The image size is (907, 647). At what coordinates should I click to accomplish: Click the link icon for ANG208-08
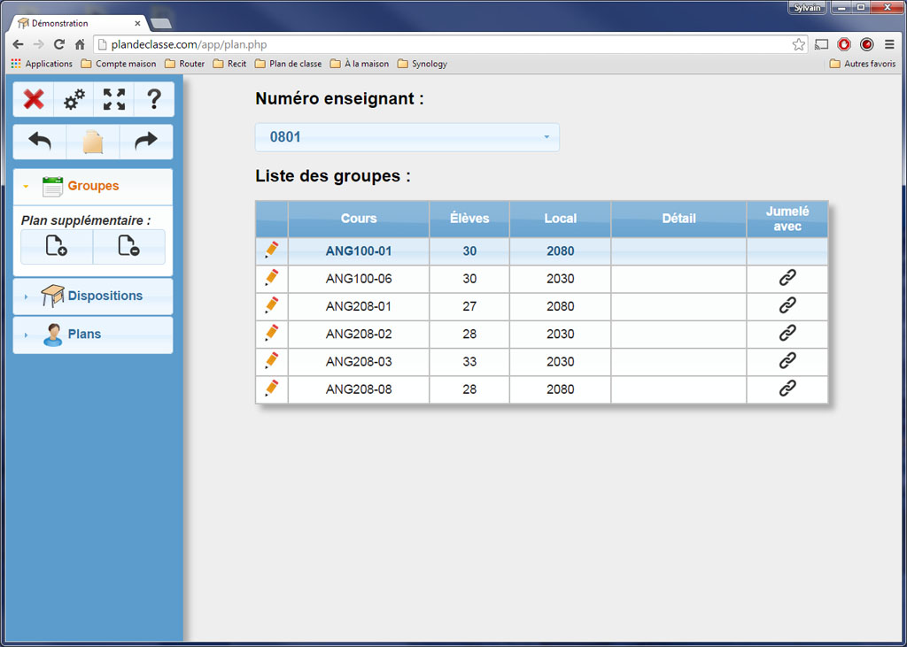coord(787,388)
